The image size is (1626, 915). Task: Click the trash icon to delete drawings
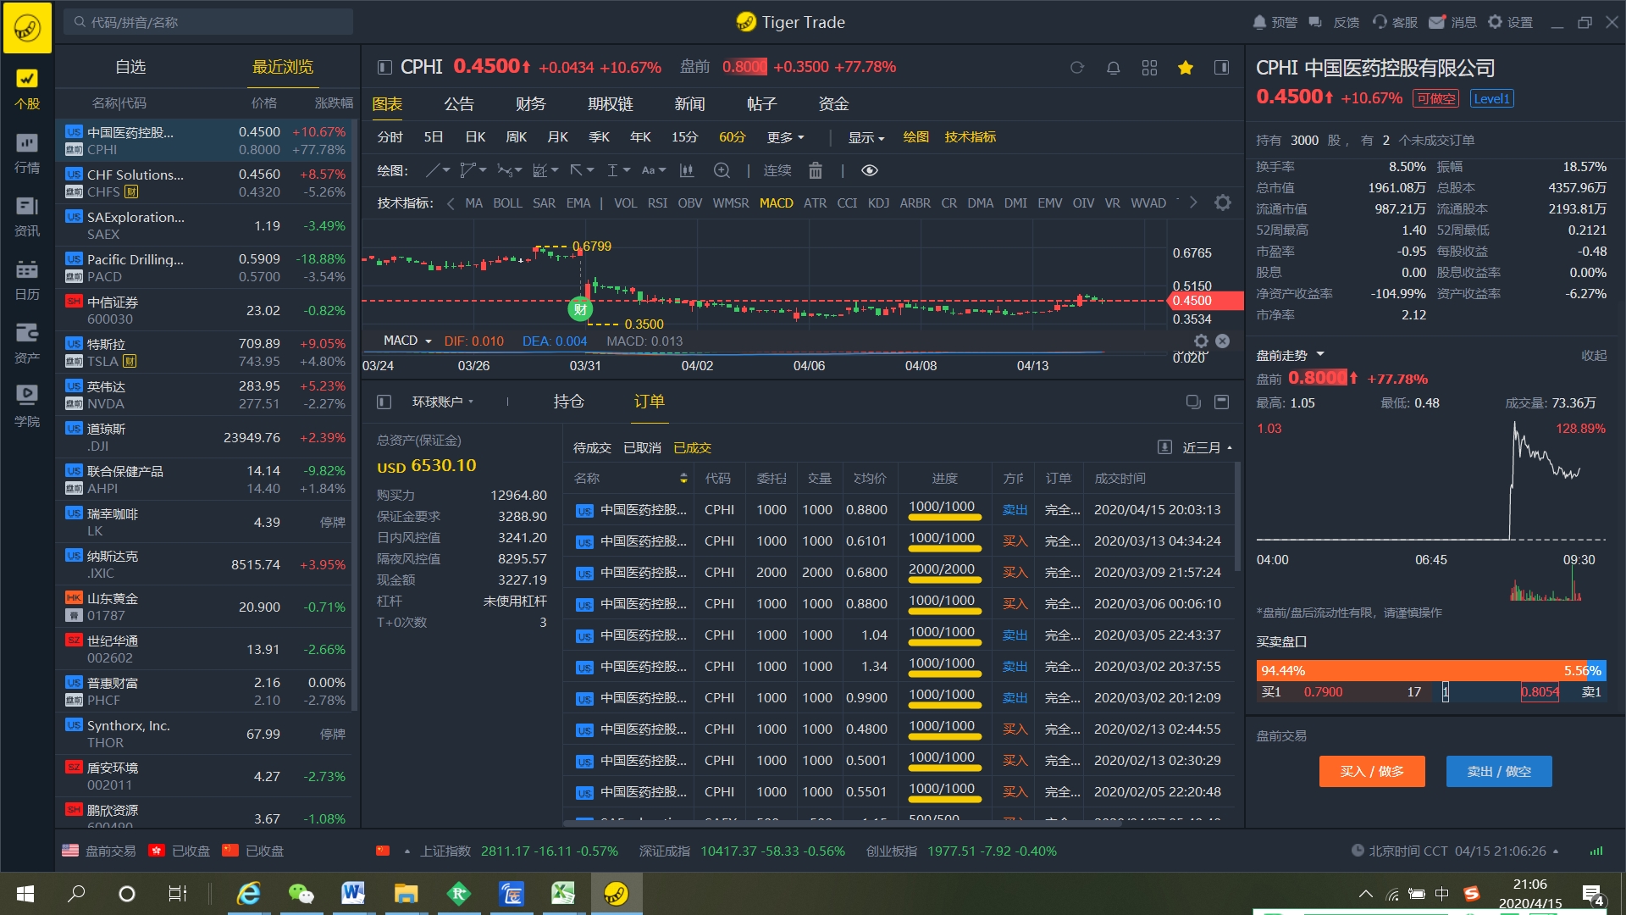coord(816,170)
